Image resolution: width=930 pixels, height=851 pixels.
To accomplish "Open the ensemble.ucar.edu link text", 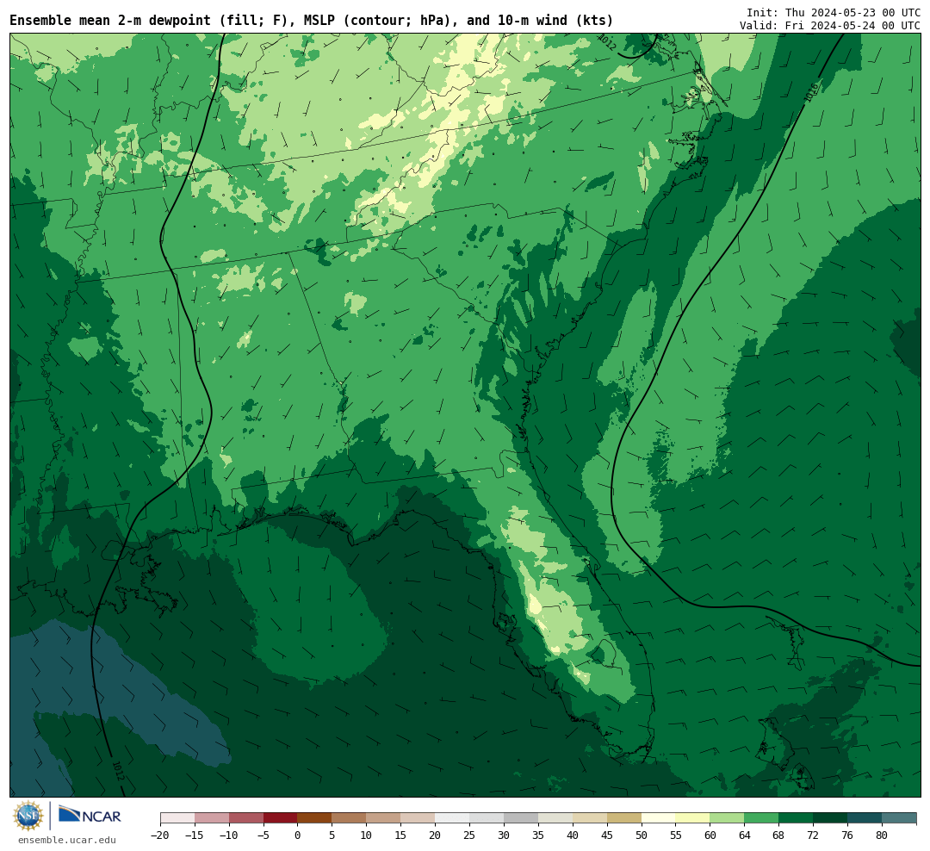I will click(67, 840).
